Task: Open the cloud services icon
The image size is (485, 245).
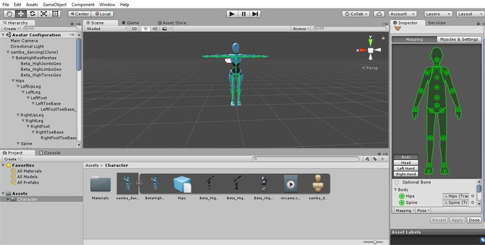Action: pyautogui.click(x=379, y=14)
